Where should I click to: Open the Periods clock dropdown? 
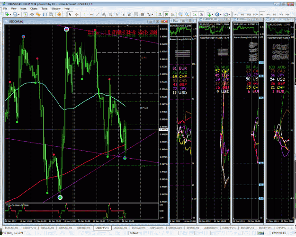pyautogui.click(x=218, y=14)
